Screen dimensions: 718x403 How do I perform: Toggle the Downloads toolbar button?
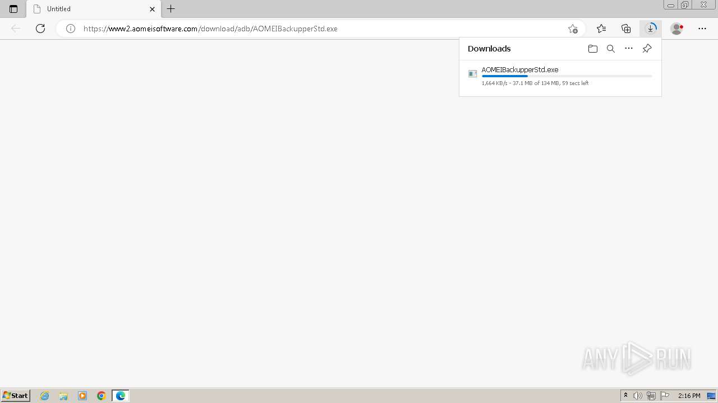651,29
